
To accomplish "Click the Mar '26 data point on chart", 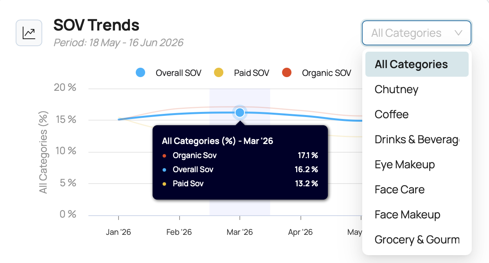I will click(x=240, y=113).
